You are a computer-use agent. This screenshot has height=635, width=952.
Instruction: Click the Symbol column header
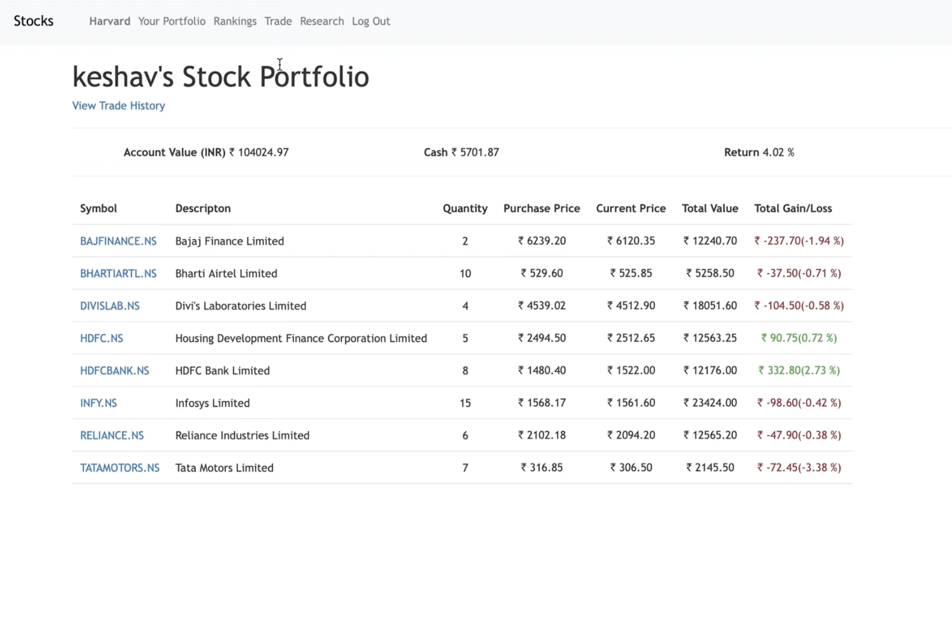point(98,209)
